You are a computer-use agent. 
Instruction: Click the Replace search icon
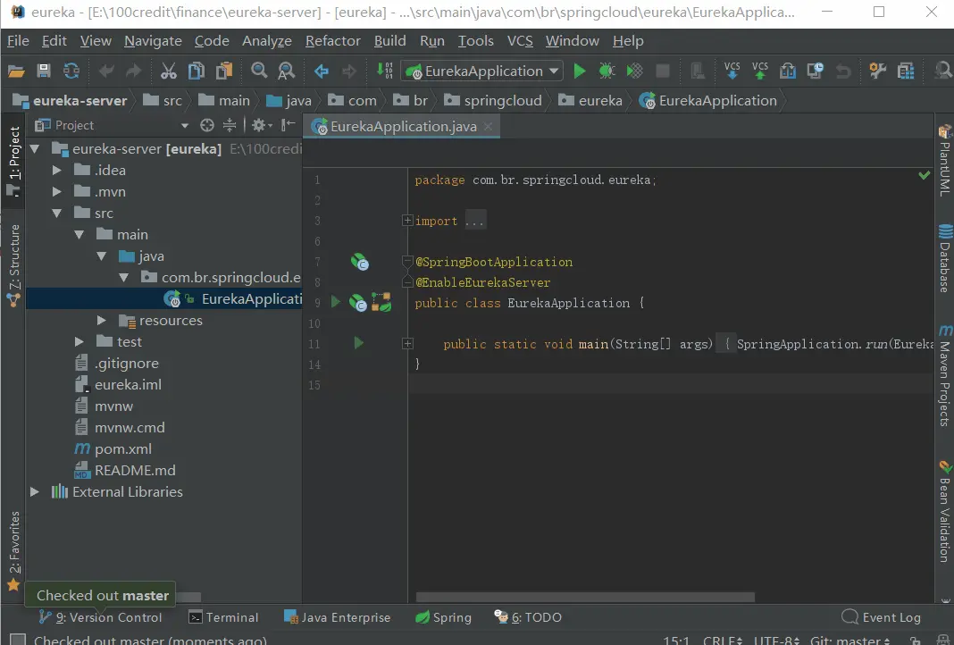pyautogui.click(x=286, y=71)
